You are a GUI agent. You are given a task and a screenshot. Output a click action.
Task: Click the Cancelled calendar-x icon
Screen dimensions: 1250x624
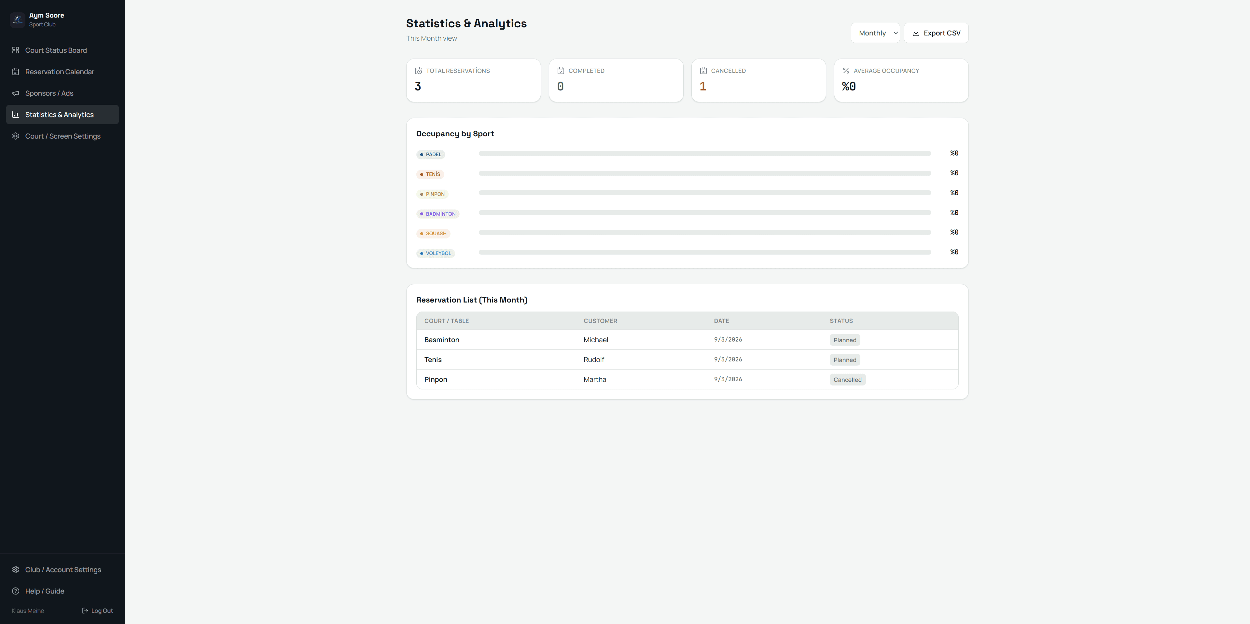703,71
